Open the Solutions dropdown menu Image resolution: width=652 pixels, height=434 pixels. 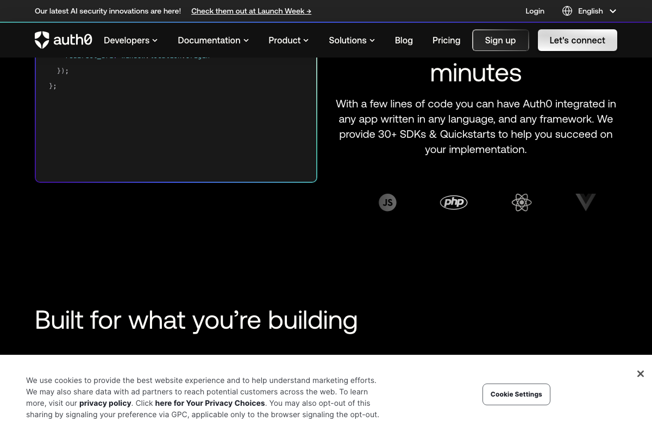pos(352,40)
